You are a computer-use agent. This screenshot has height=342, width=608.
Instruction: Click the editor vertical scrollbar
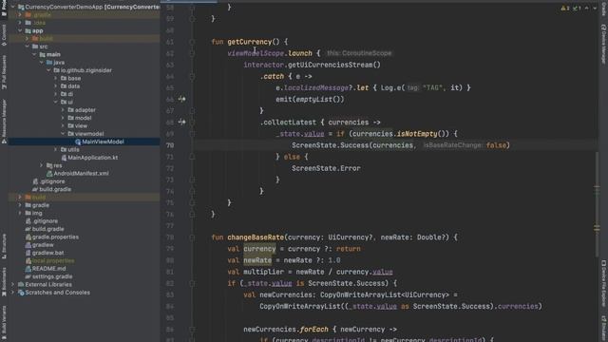point(597,204)
